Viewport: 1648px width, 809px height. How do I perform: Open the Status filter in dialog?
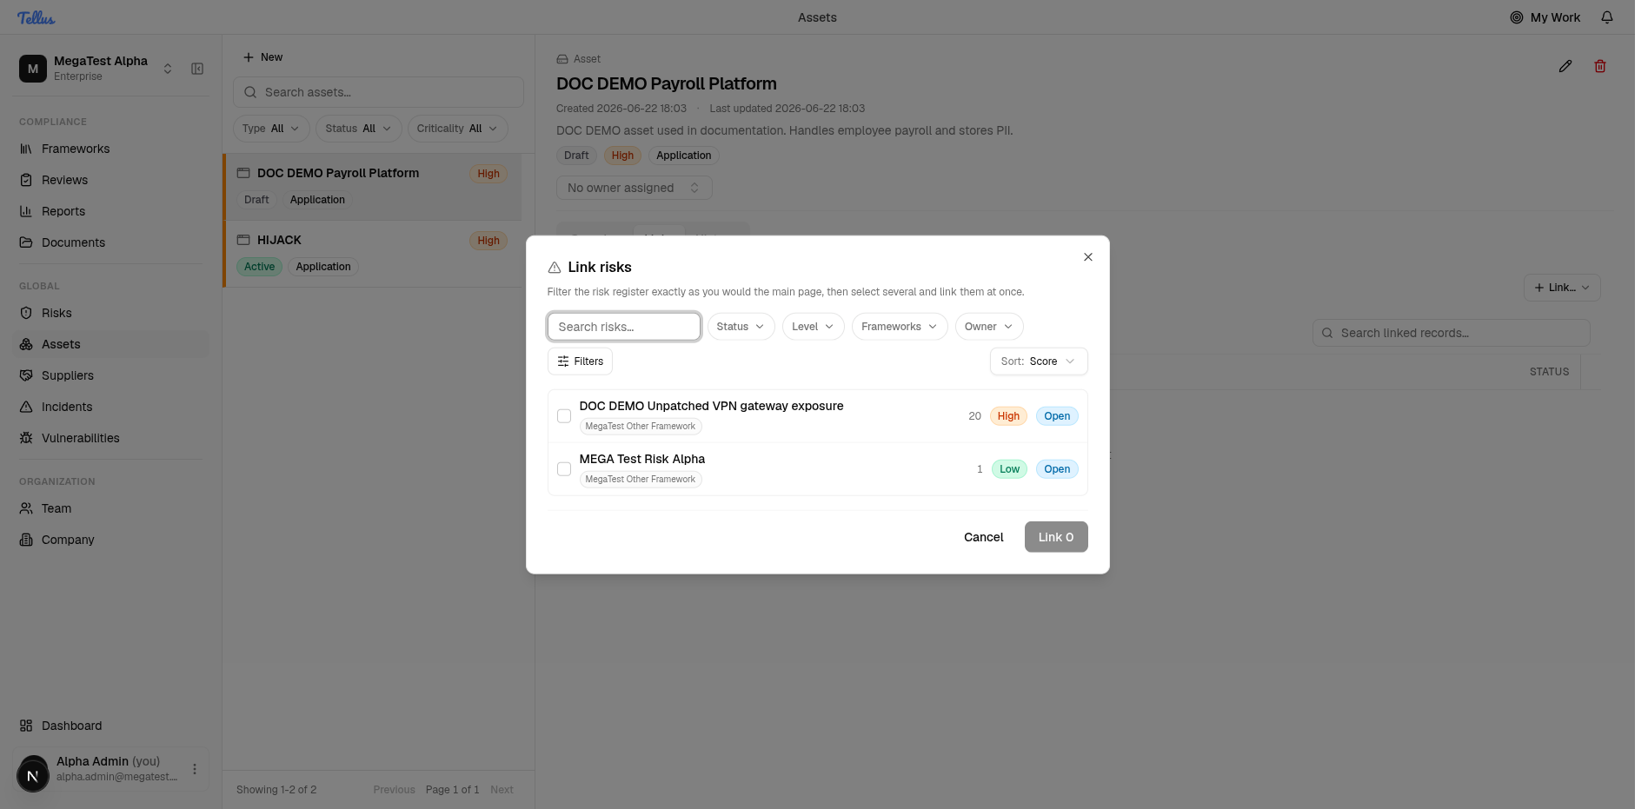pos(741,327)
